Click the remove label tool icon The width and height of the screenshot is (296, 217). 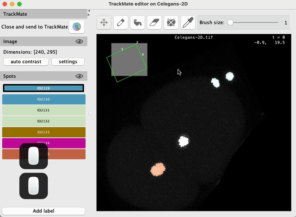(171, 23)
